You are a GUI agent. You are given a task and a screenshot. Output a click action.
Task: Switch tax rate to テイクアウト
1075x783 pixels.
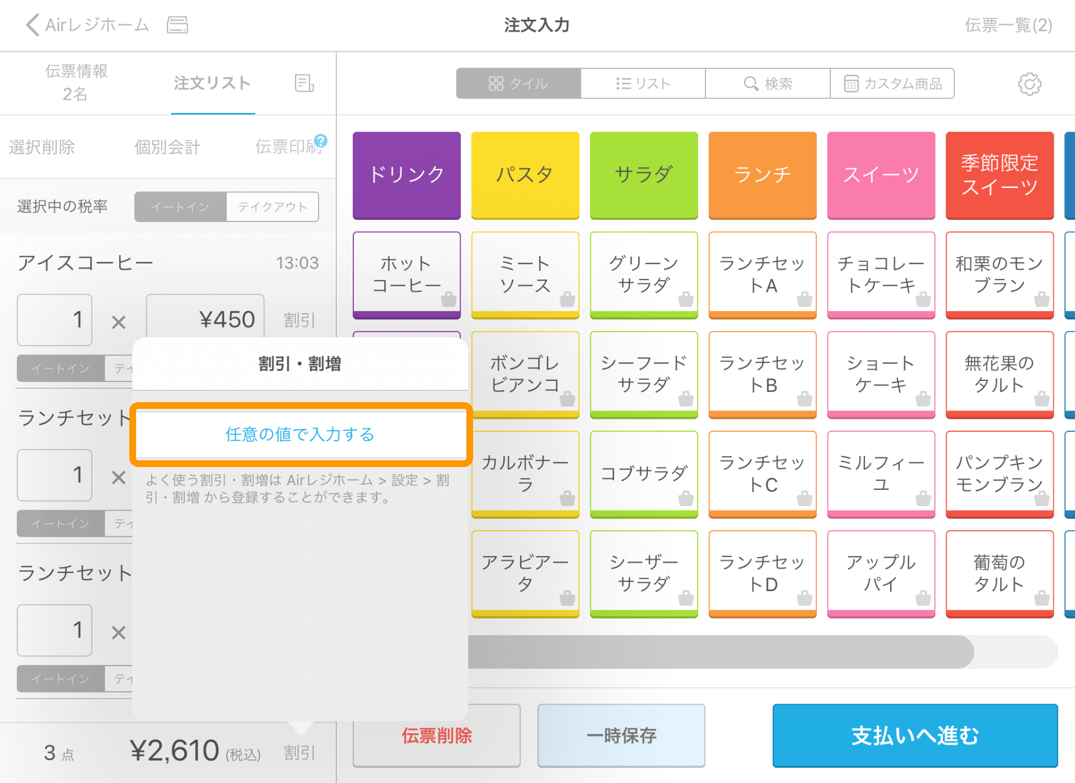click(x=272, y=207)
